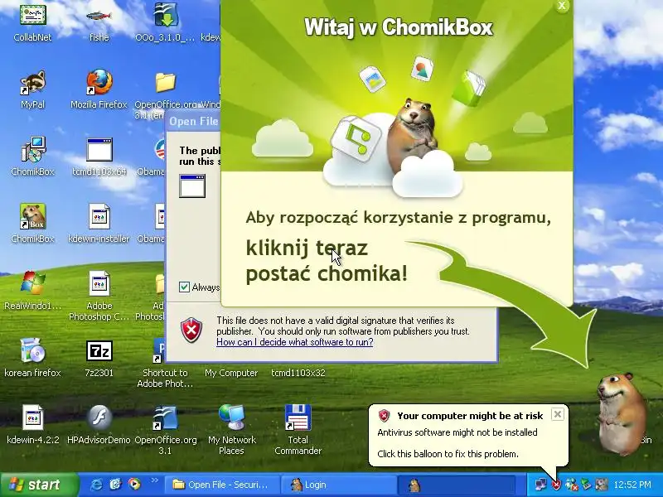Click the hamster character on the desktop
663x497 pixels.
[622, 413]
